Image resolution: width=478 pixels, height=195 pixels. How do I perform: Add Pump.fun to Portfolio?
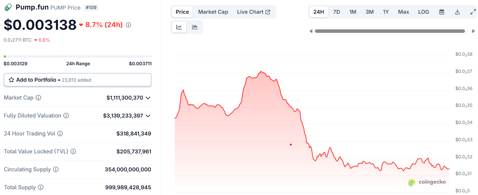(77, 80)
